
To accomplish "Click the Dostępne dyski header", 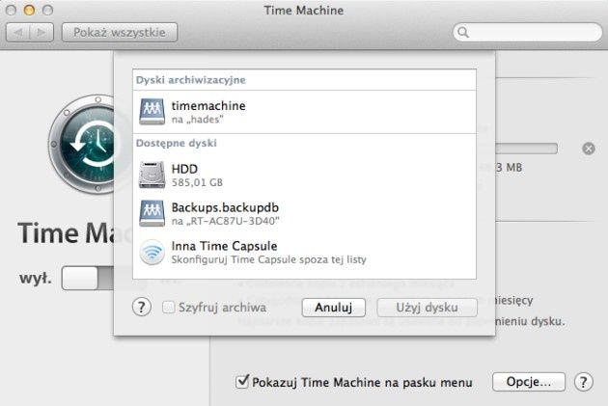I will [176, 143].
